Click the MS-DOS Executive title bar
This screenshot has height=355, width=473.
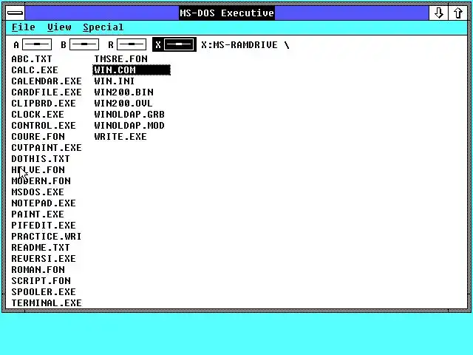coord(227,13)
